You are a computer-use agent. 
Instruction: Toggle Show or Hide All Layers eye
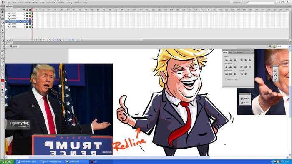coord(24,10)
